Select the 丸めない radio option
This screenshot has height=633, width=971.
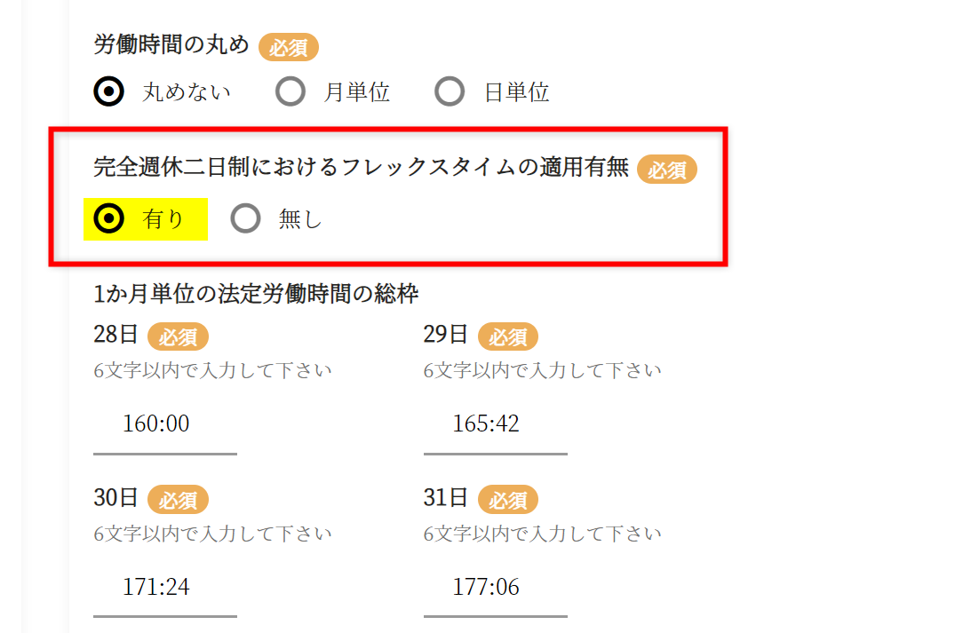coord(109,91)
